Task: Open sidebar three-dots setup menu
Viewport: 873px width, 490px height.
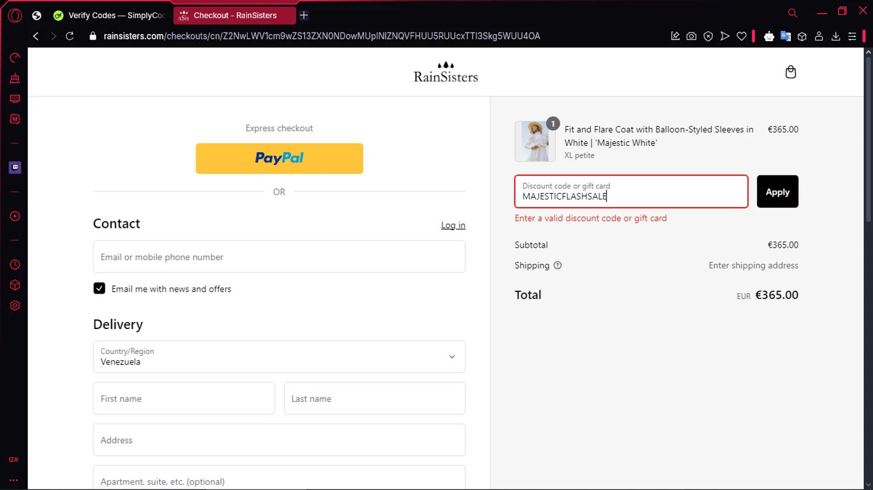Action: 13,480
